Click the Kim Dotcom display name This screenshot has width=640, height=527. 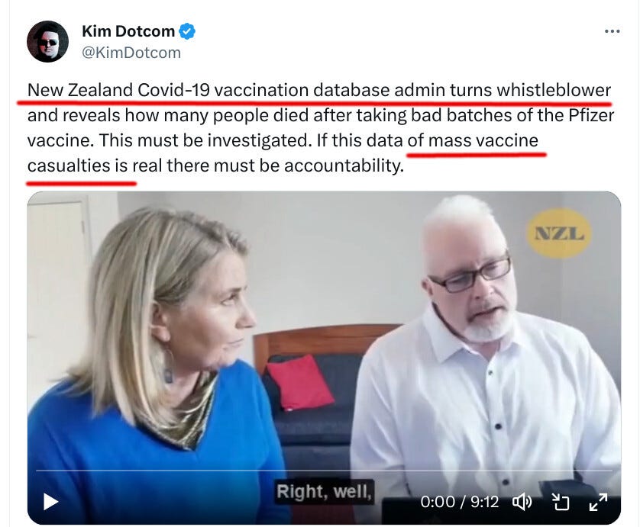tap(128, 31)
